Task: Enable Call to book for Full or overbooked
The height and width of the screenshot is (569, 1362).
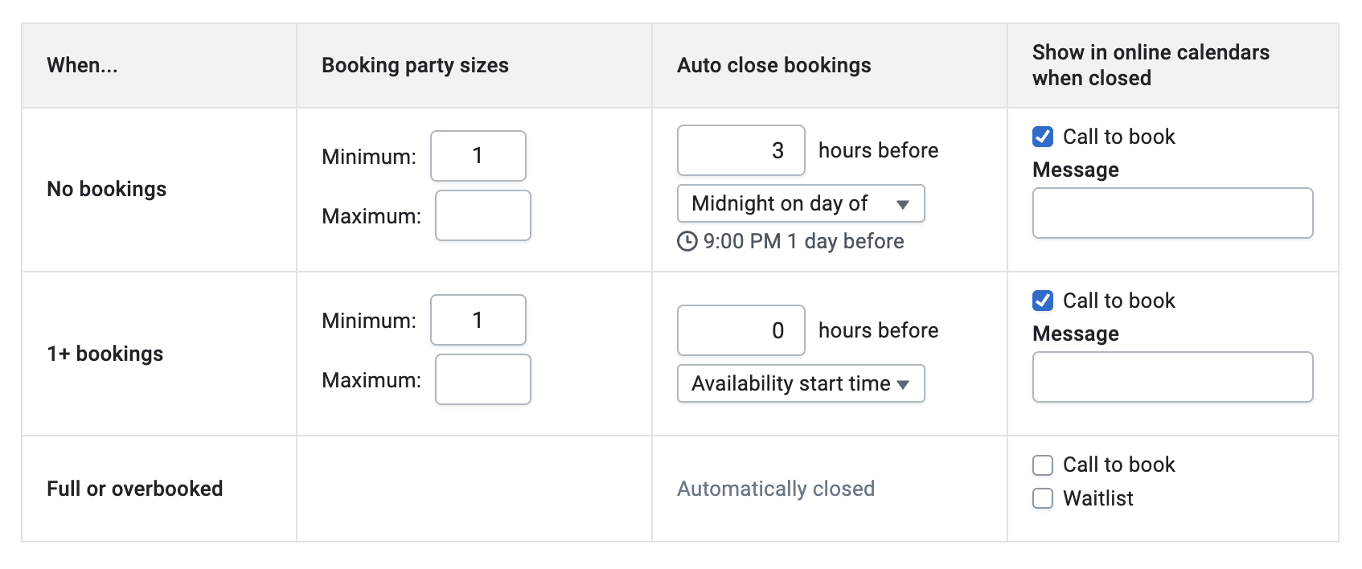Action: (x=1043, y=465)
